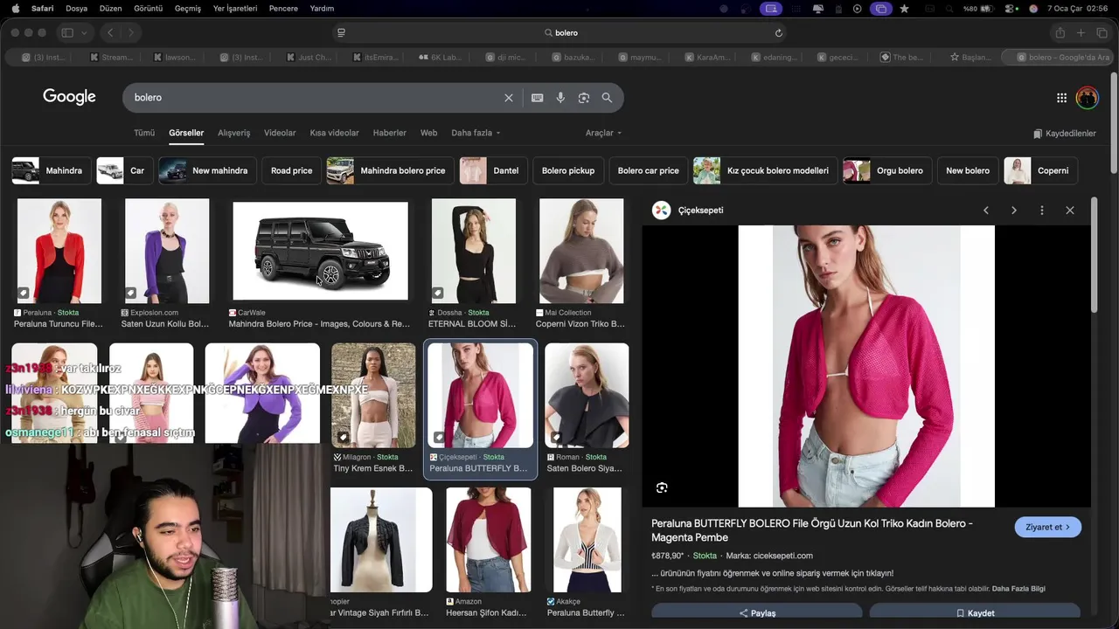Viewport: 1119px width, 629px height.
Task: Select the Mahindra bolero price chip
Action: tap(390, 170)
